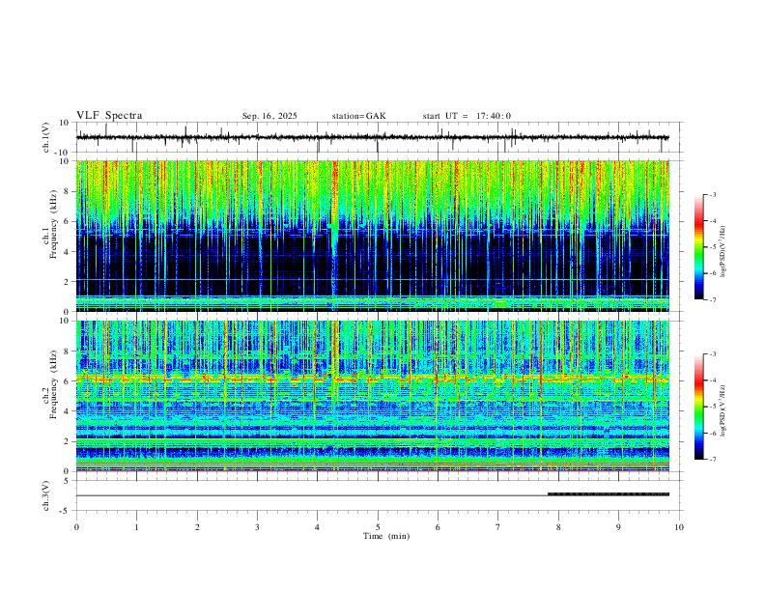765x591 pixels.
Task: Click the "4" kHz tick of ch.2 spectrogram
Action: tap(68, 411)
